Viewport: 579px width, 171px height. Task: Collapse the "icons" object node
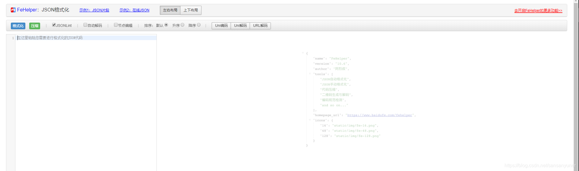310,120
